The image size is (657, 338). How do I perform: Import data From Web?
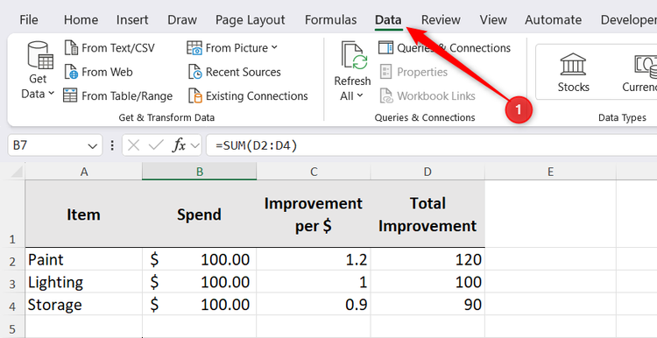point(98,72)
